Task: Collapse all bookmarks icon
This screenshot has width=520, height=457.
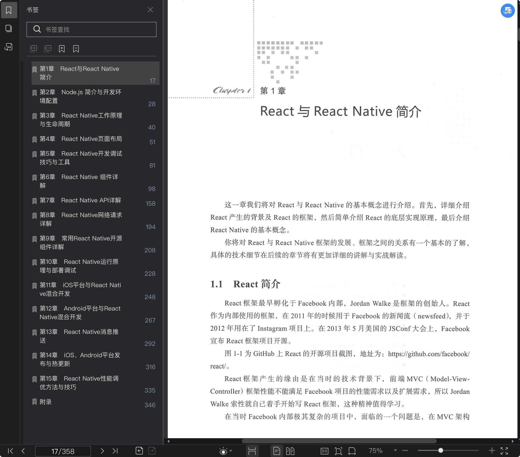Action: 48,48
